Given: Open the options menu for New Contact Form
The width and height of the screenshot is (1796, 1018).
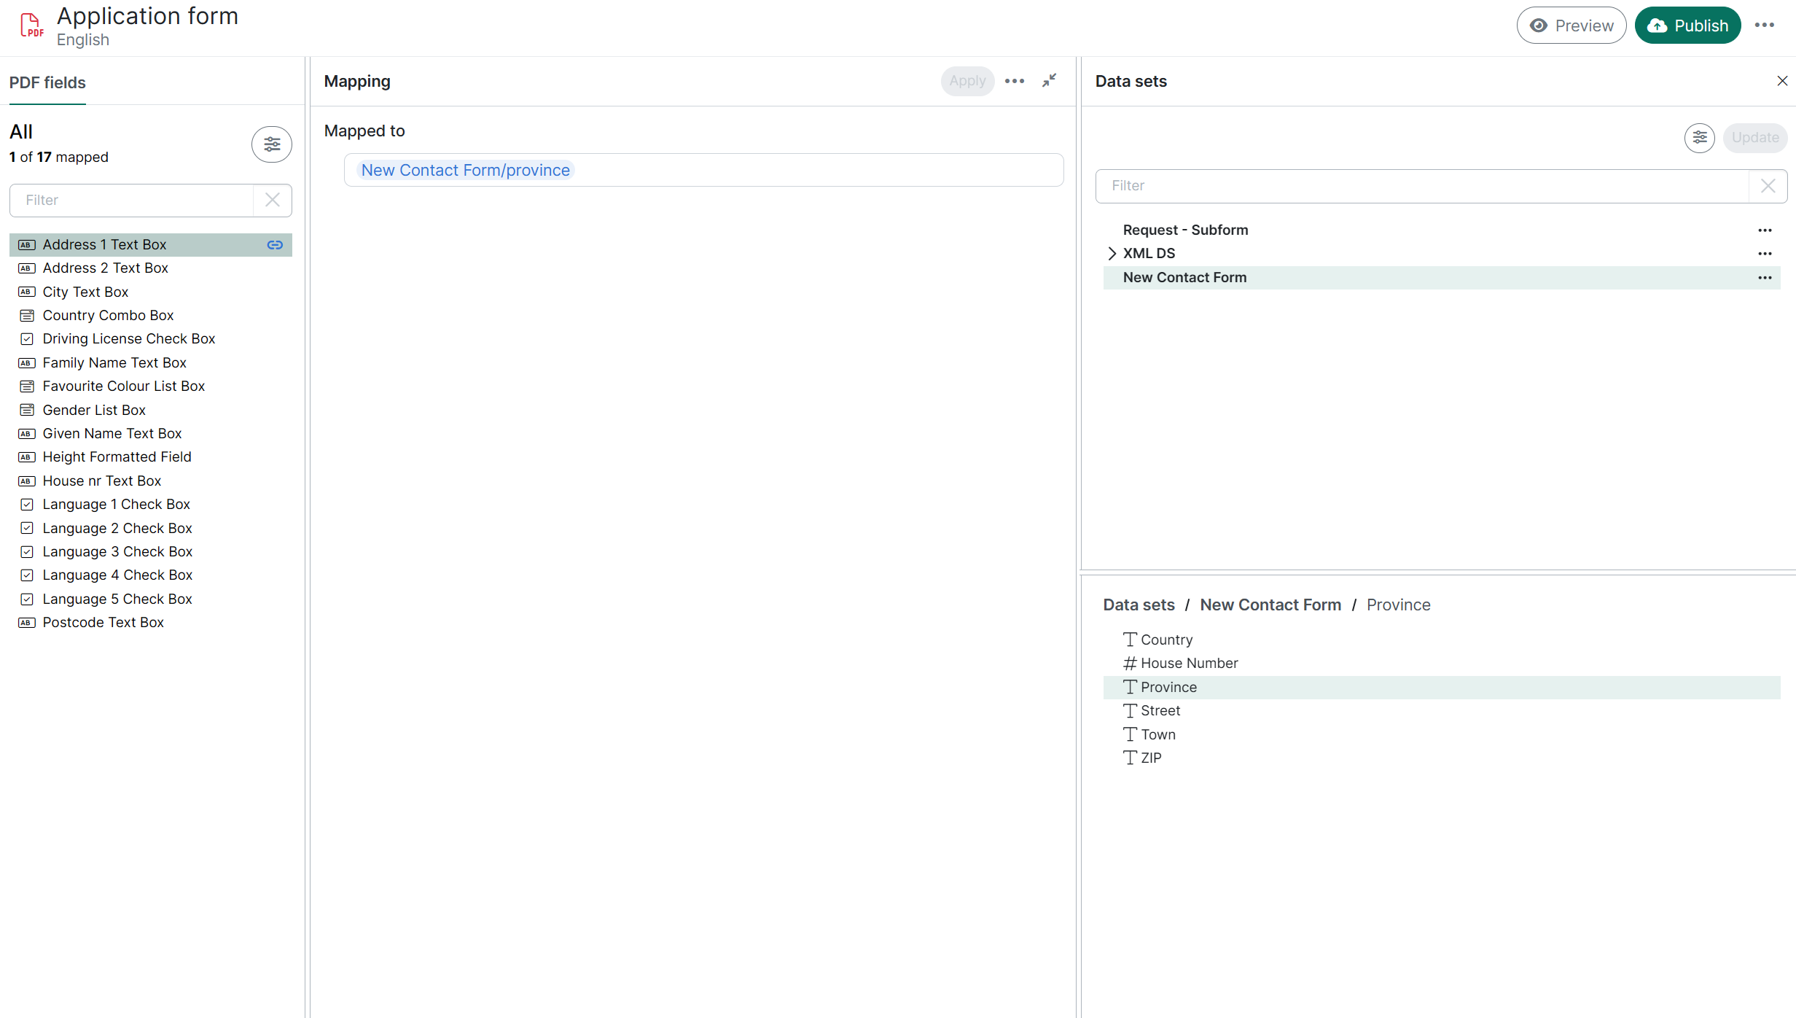Looking at the screenshot, I should pos(1764,278).
